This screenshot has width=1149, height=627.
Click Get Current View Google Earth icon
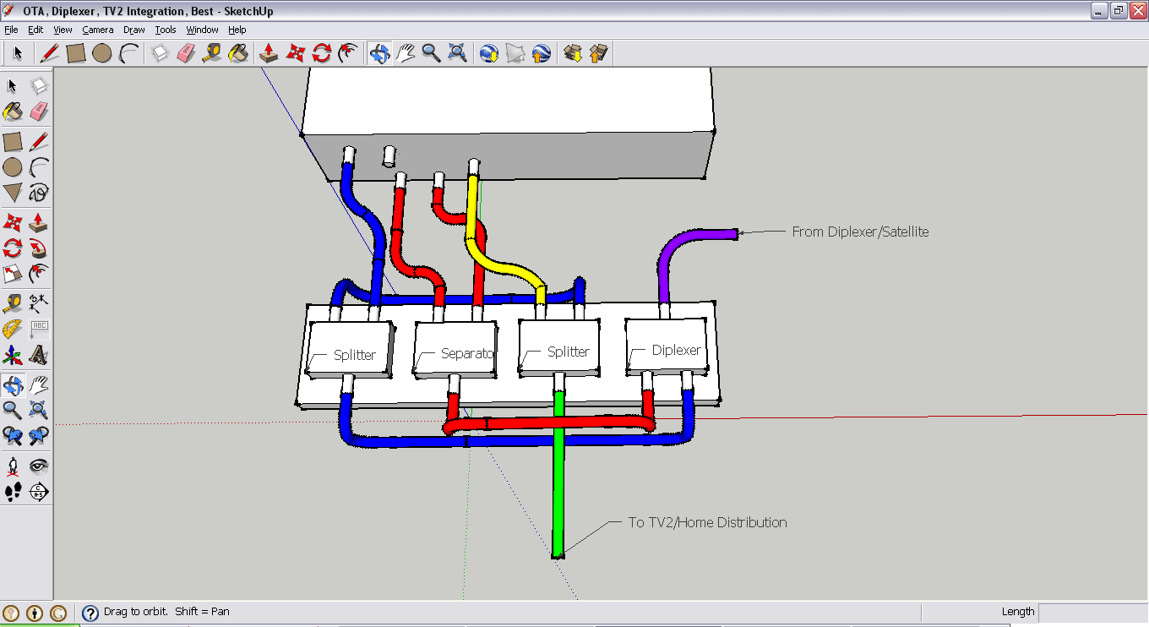click(489, 53)
